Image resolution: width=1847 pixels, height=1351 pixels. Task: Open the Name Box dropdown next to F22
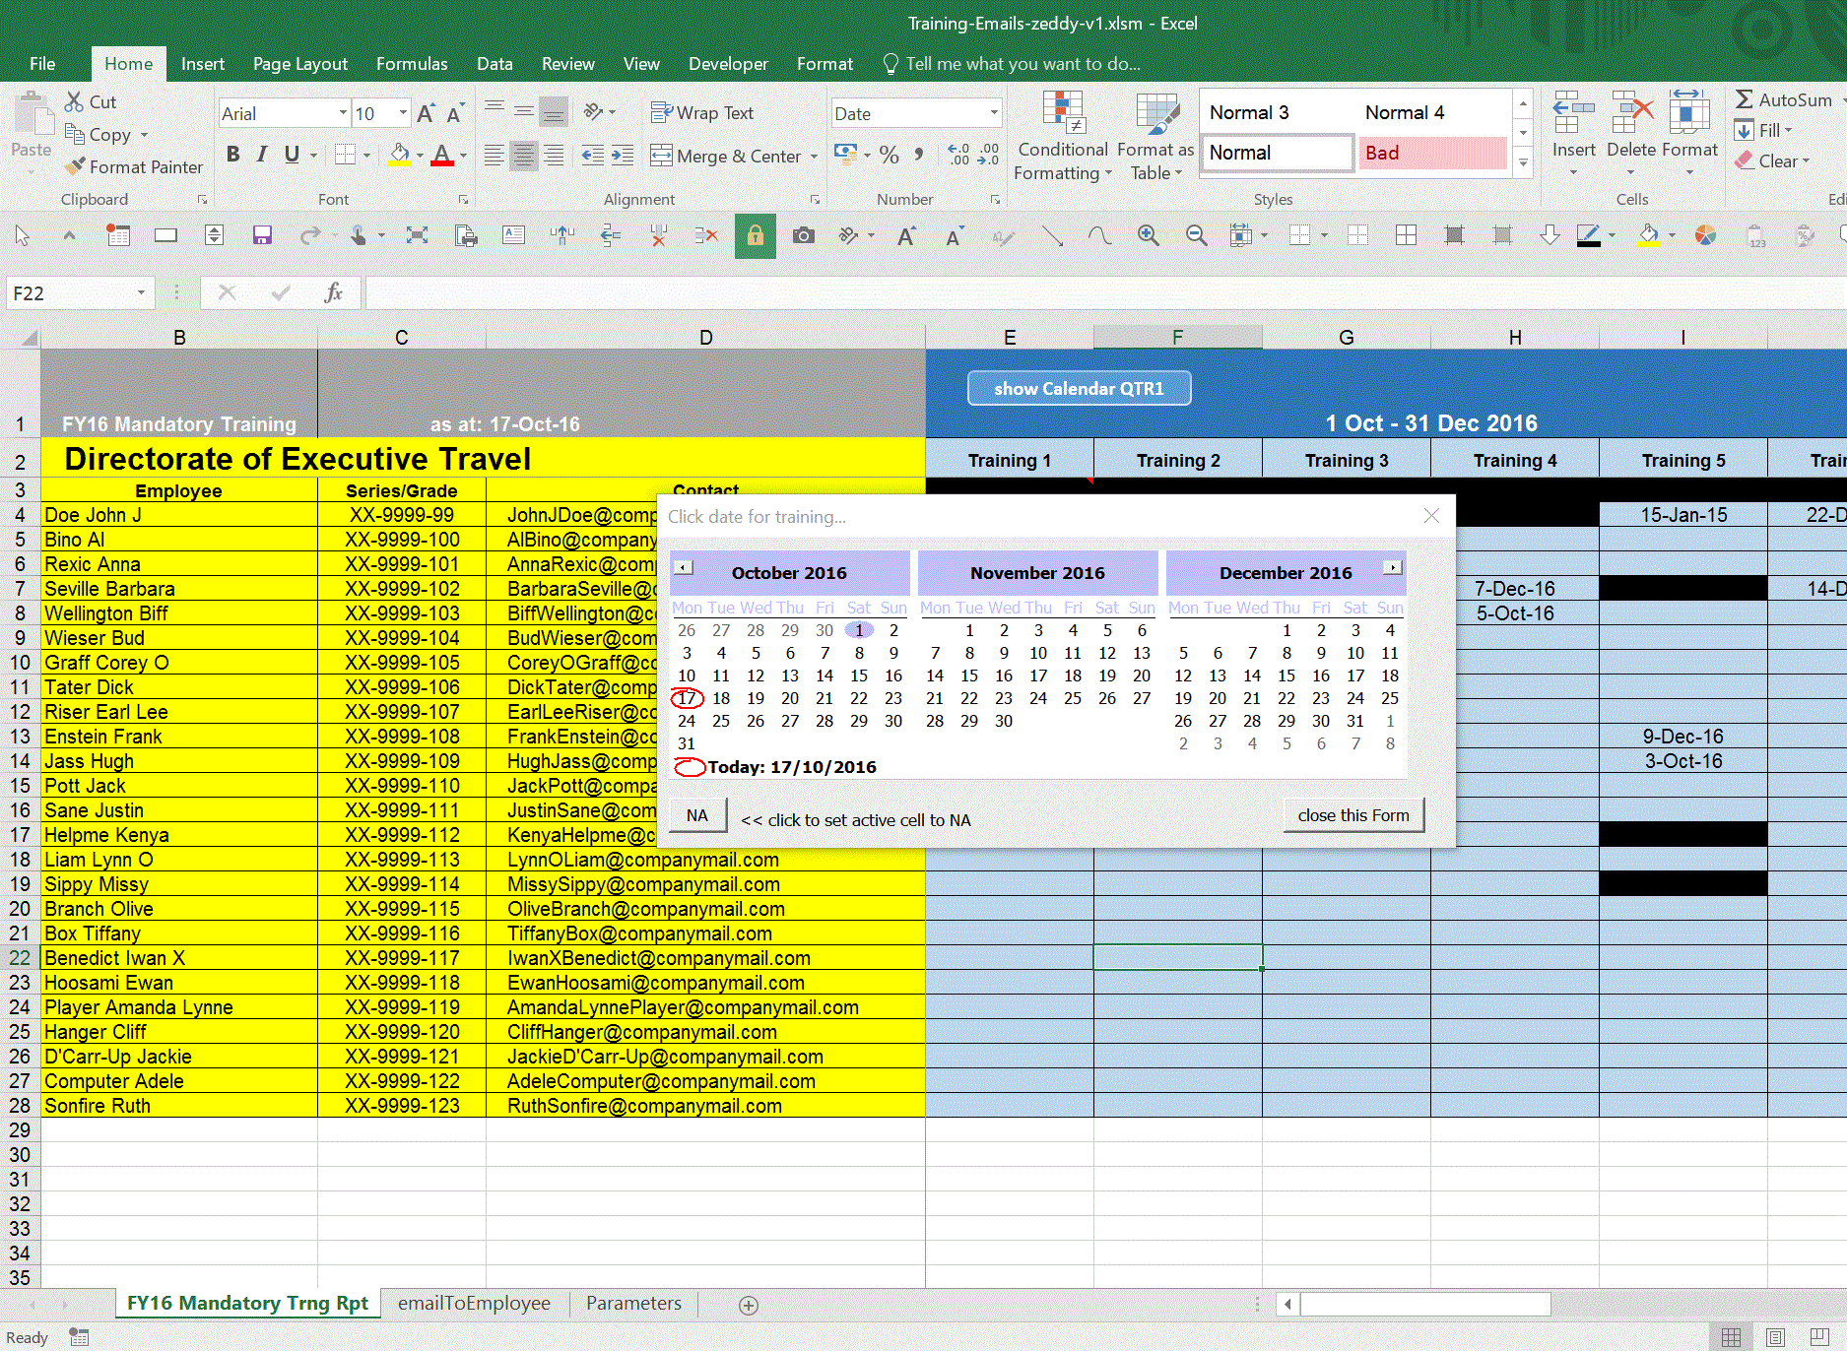(x=141, y=292)
